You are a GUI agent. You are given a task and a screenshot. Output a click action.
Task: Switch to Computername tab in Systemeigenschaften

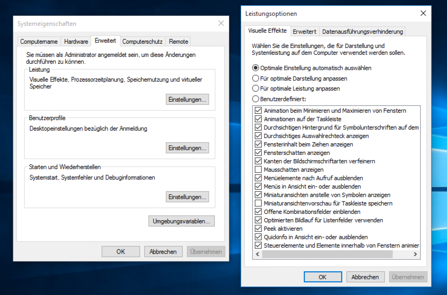point(39,41)
